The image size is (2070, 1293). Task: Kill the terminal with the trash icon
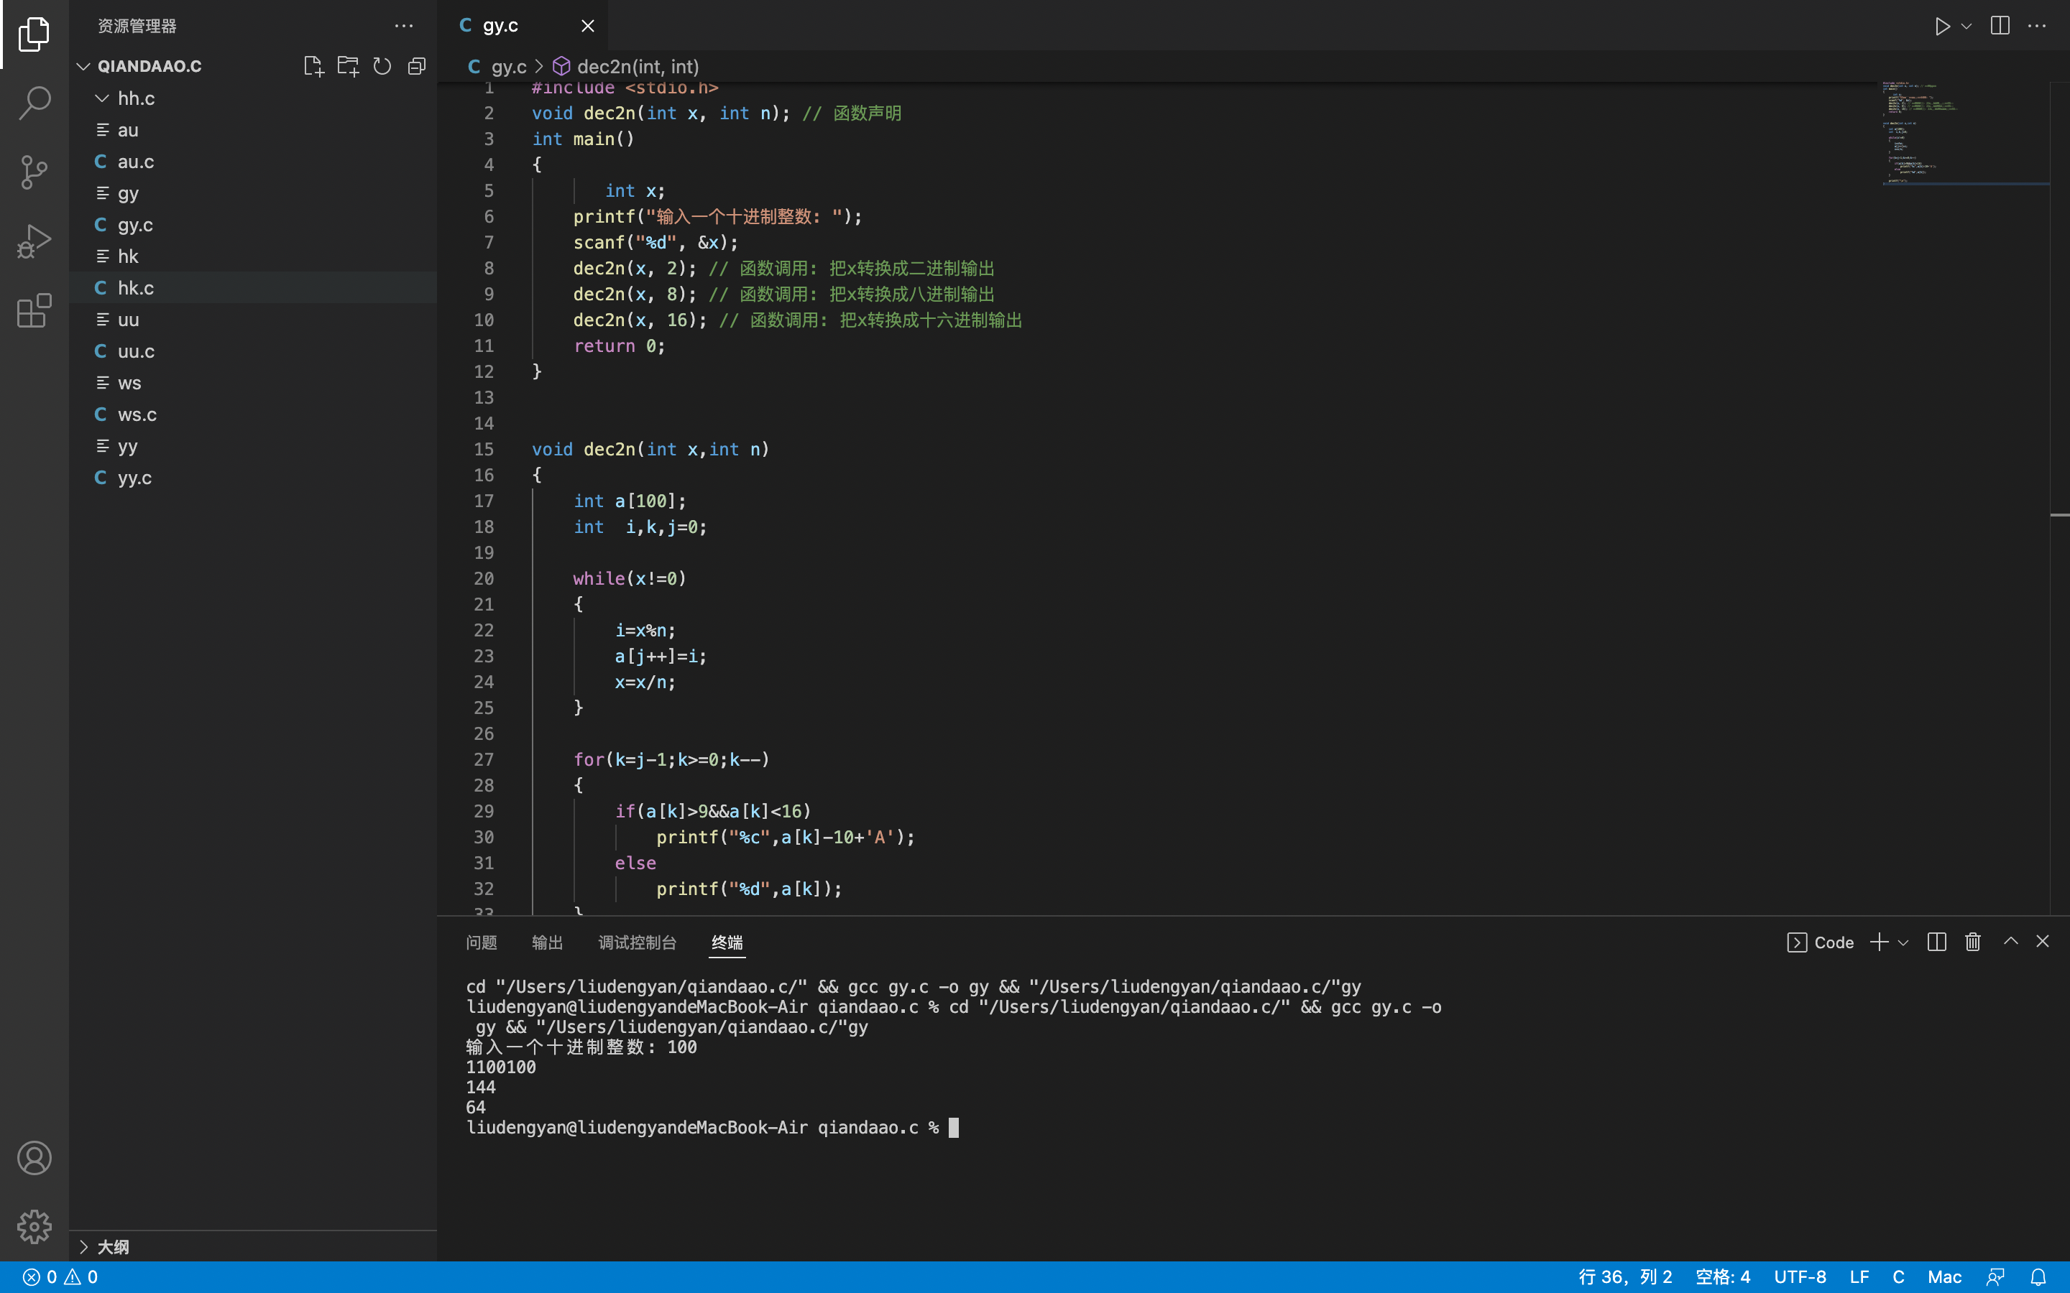1972,942
